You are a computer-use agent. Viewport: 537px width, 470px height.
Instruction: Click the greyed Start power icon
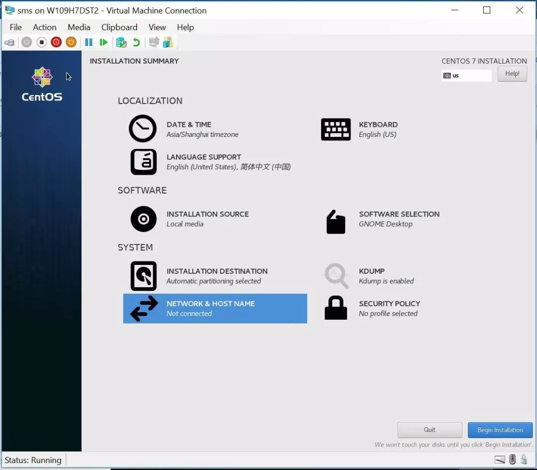tap(26, 42)
